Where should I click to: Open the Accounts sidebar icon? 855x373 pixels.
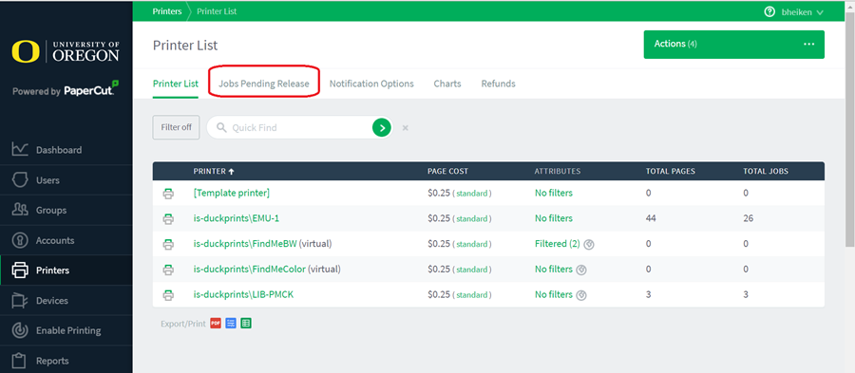tap(20, 240)
